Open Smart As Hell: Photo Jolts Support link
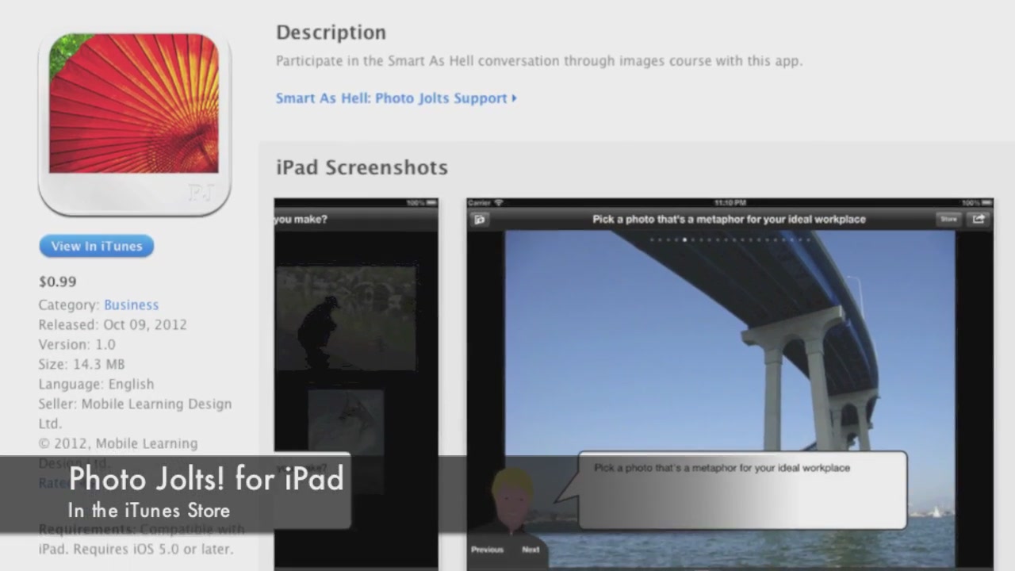1015x571 pixels. [x=396, y=98]
